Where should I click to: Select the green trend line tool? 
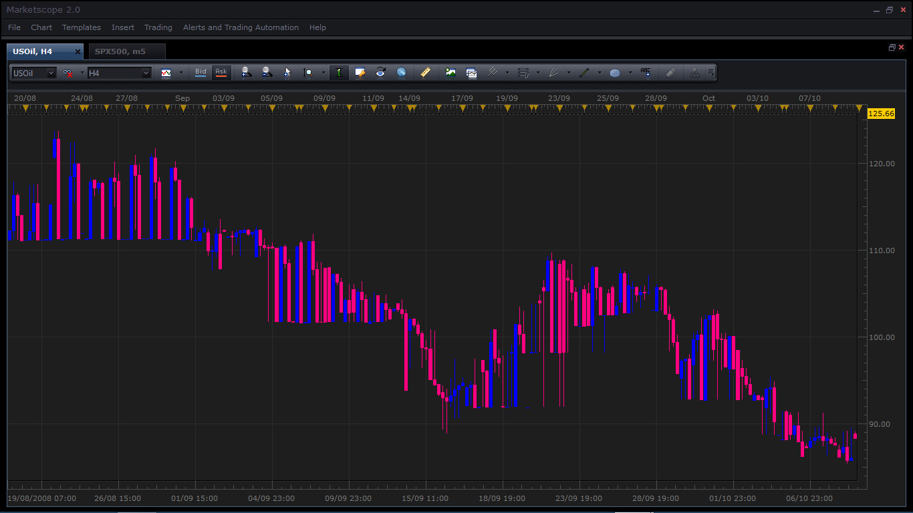coord(585,73)
